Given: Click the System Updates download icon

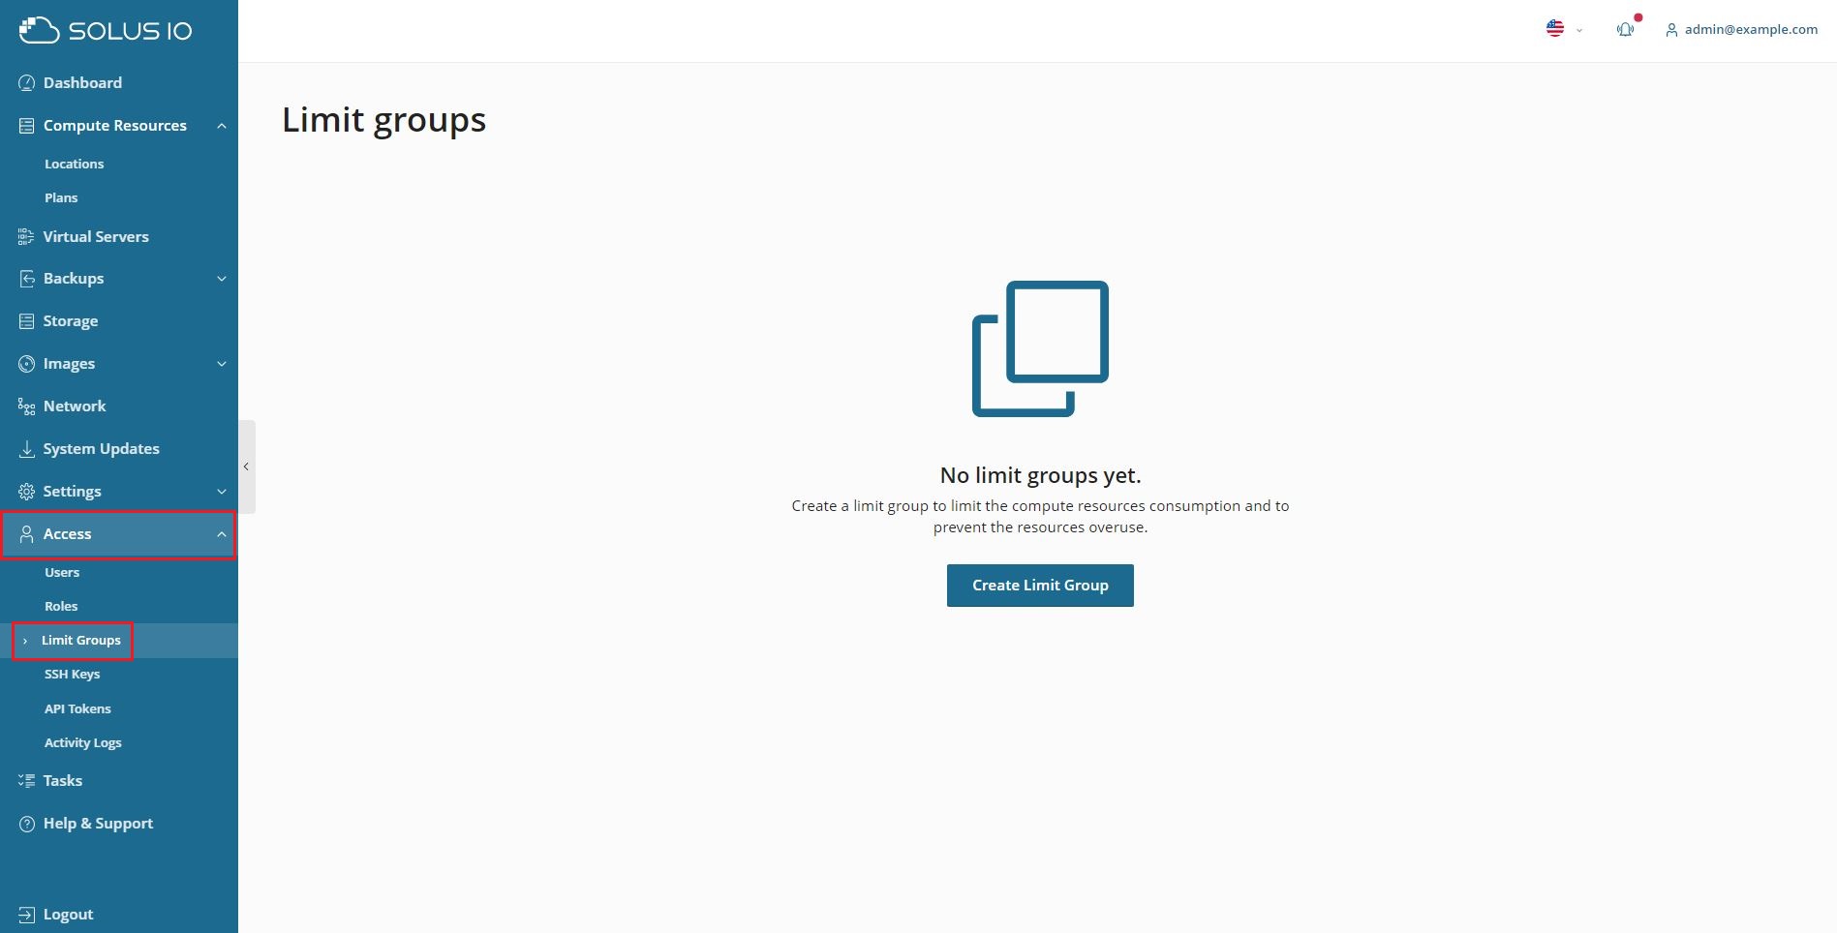Looking at the screenshot, I should (x=27, y=449).
